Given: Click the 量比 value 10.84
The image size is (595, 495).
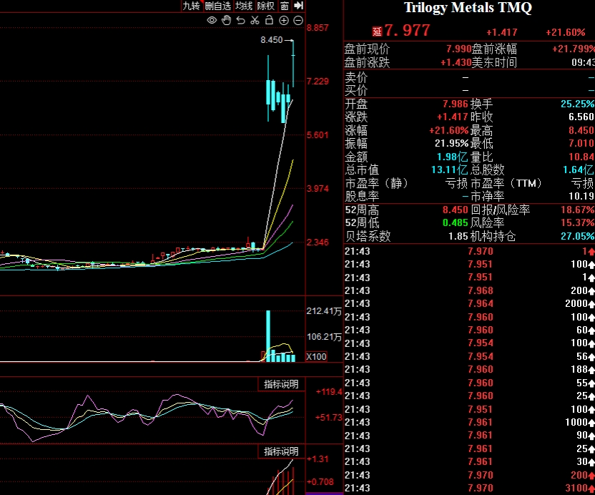Looking at the screenshot, I should [x=581, y=157].
